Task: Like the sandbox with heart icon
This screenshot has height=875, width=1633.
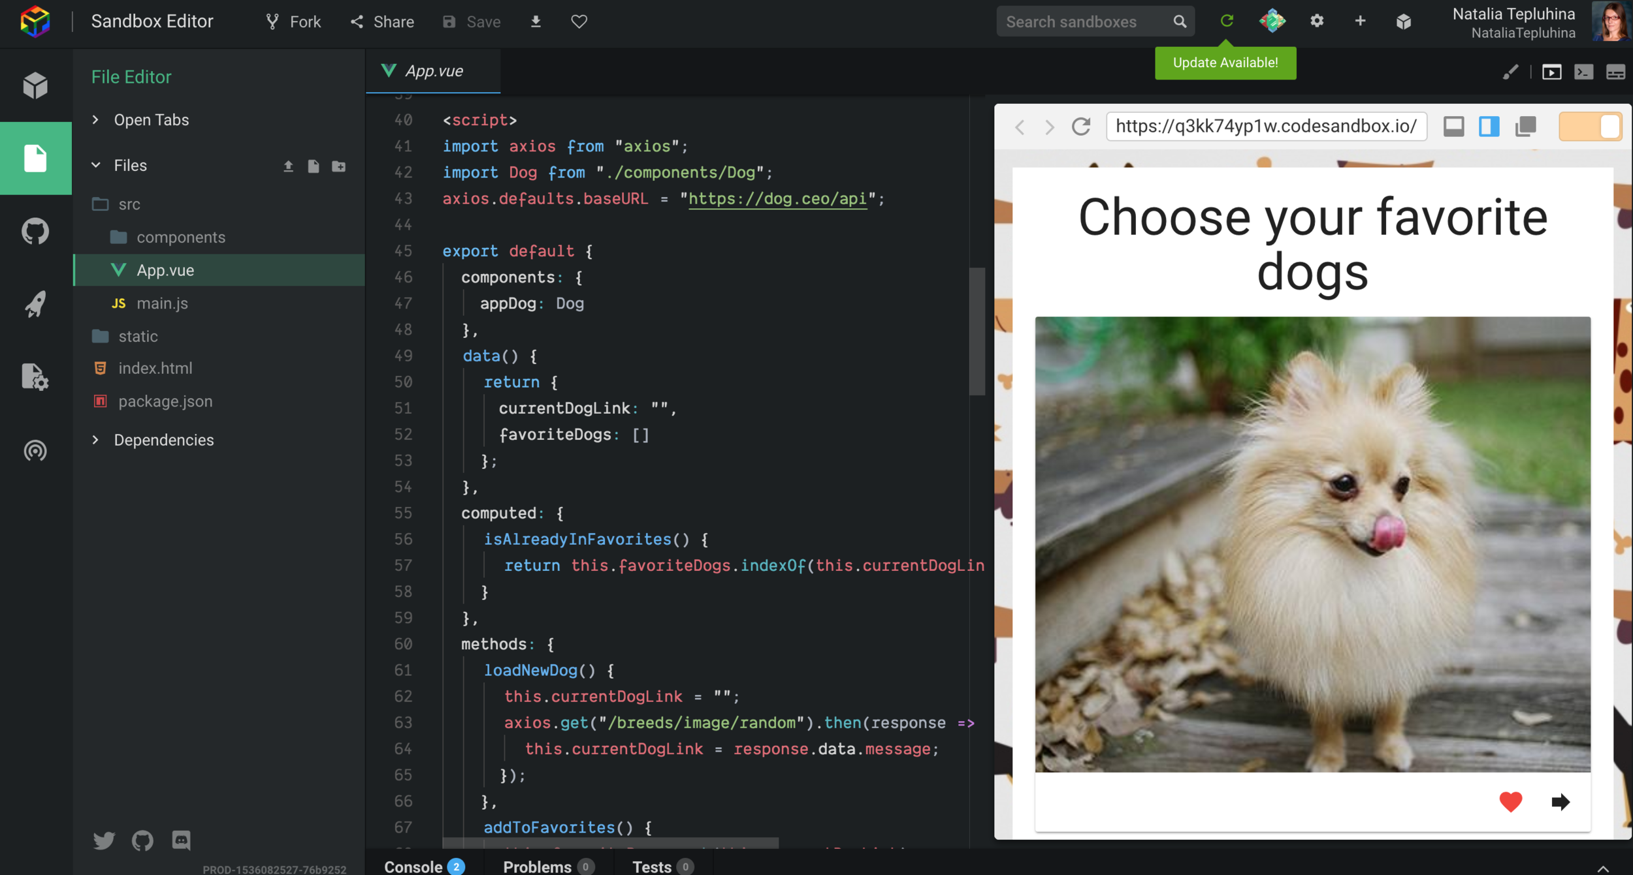Action: [579, 22]
